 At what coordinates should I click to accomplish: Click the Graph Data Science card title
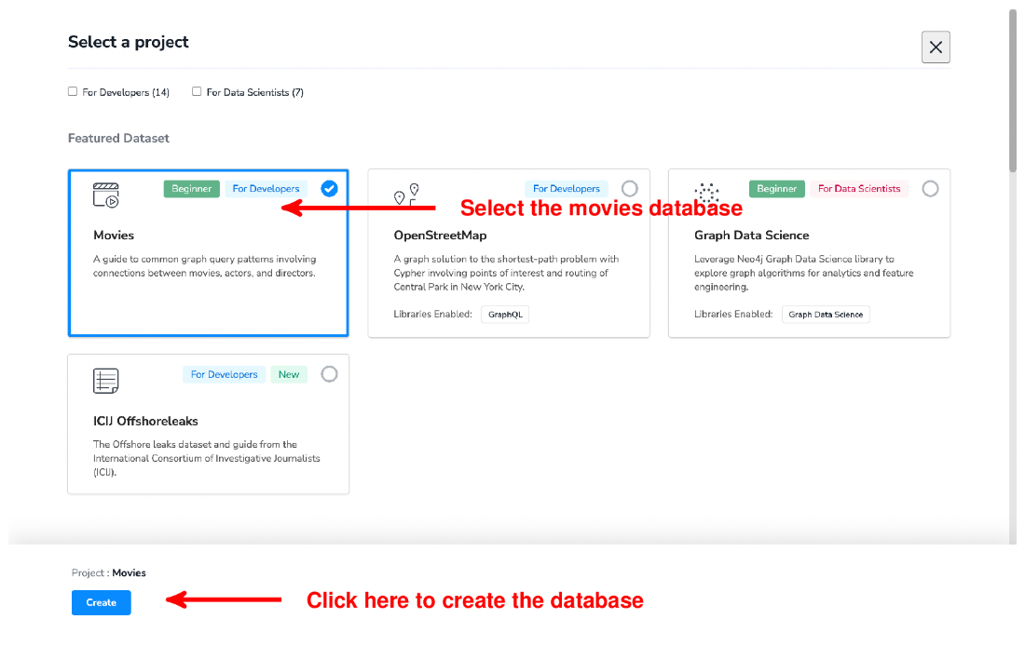click(x=752, y=236)
